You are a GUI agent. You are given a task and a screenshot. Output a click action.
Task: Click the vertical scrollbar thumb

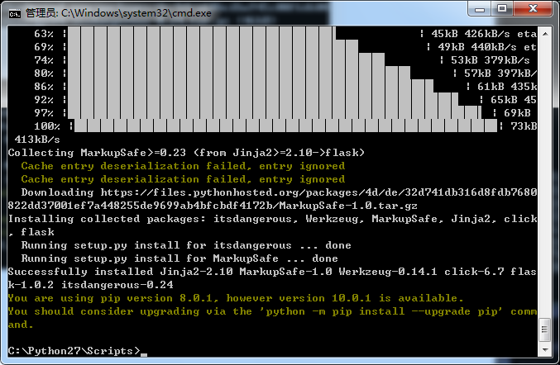545,329
